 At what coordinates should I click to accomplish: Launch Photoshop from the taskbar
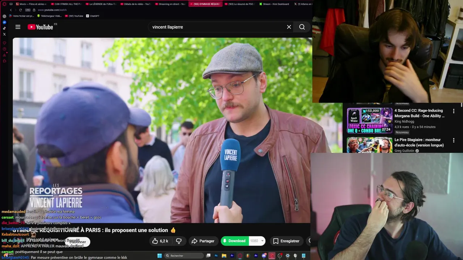click(x=216, y=256)
